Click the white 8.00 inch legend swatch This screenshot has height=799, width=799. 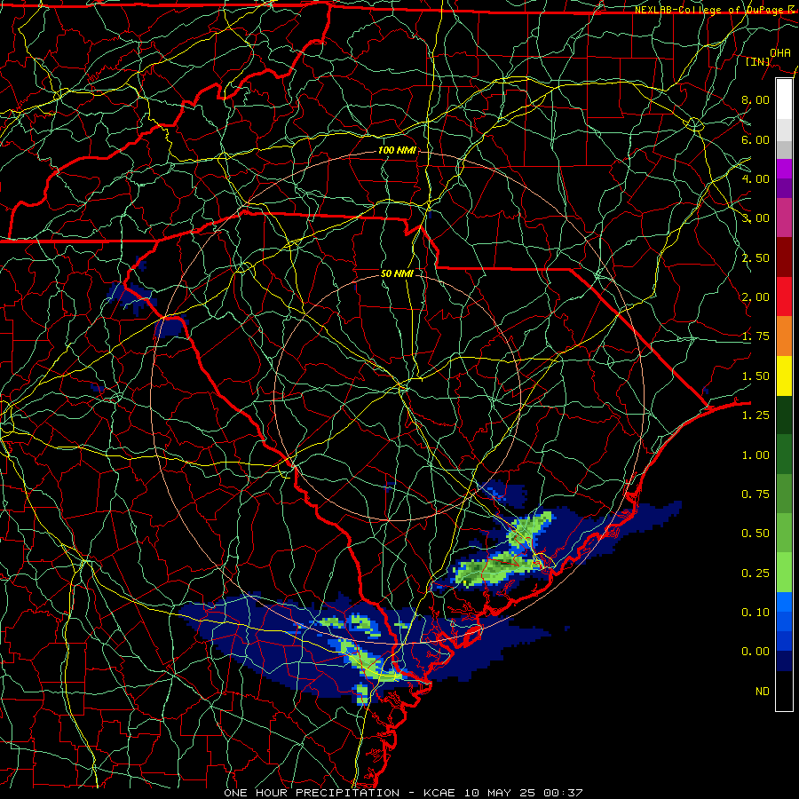[x=784, y=99]
